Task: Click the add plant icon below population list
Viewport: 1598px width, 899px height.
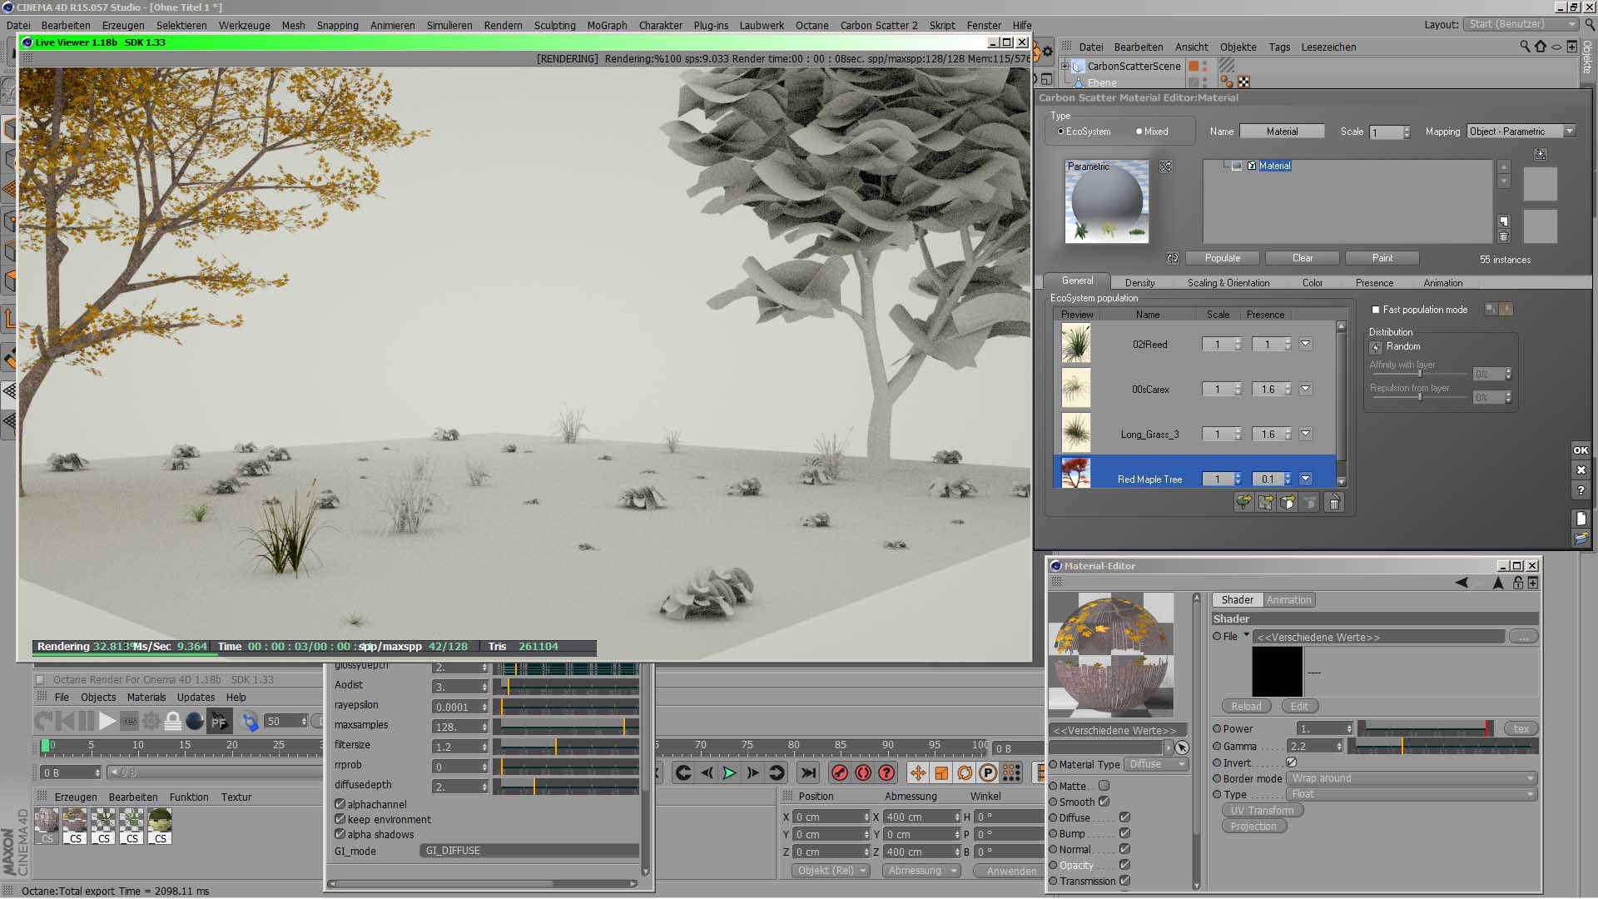Action: 1243,503
